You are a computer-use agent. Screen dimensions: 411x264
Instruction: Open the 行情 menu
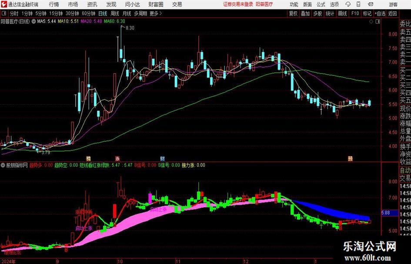click(54, 4)
